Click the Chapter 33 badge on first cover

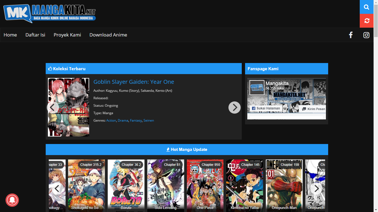click(56, 164)
